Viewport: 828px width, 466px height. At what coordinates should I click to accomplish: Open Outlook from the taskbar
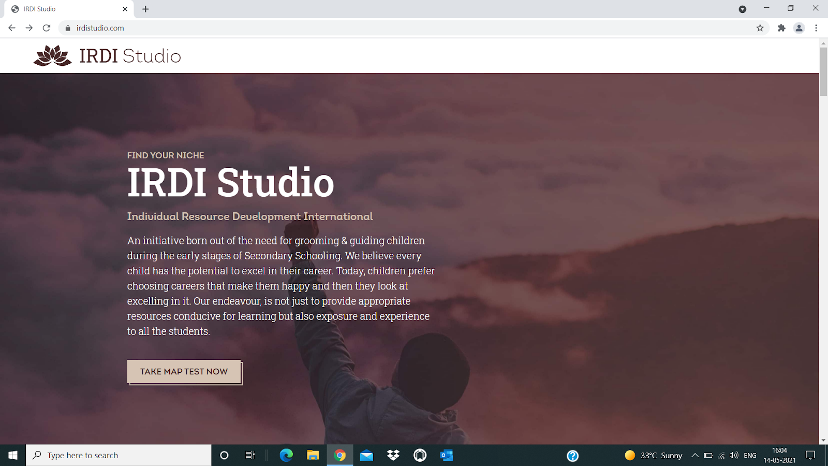(x=447, y=455)
